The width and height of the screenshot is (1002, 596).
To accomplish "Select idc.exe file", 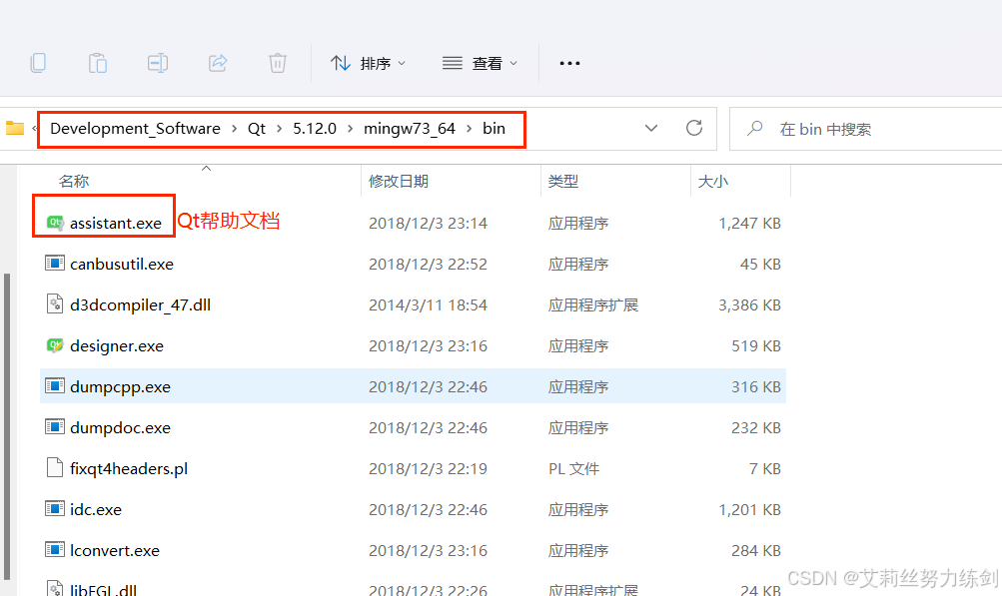I will (x=95, y=509).
